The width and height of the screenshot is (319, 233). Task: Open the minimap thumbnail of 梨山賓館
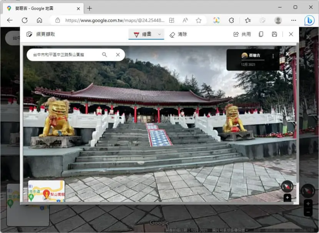coord(47,191)
